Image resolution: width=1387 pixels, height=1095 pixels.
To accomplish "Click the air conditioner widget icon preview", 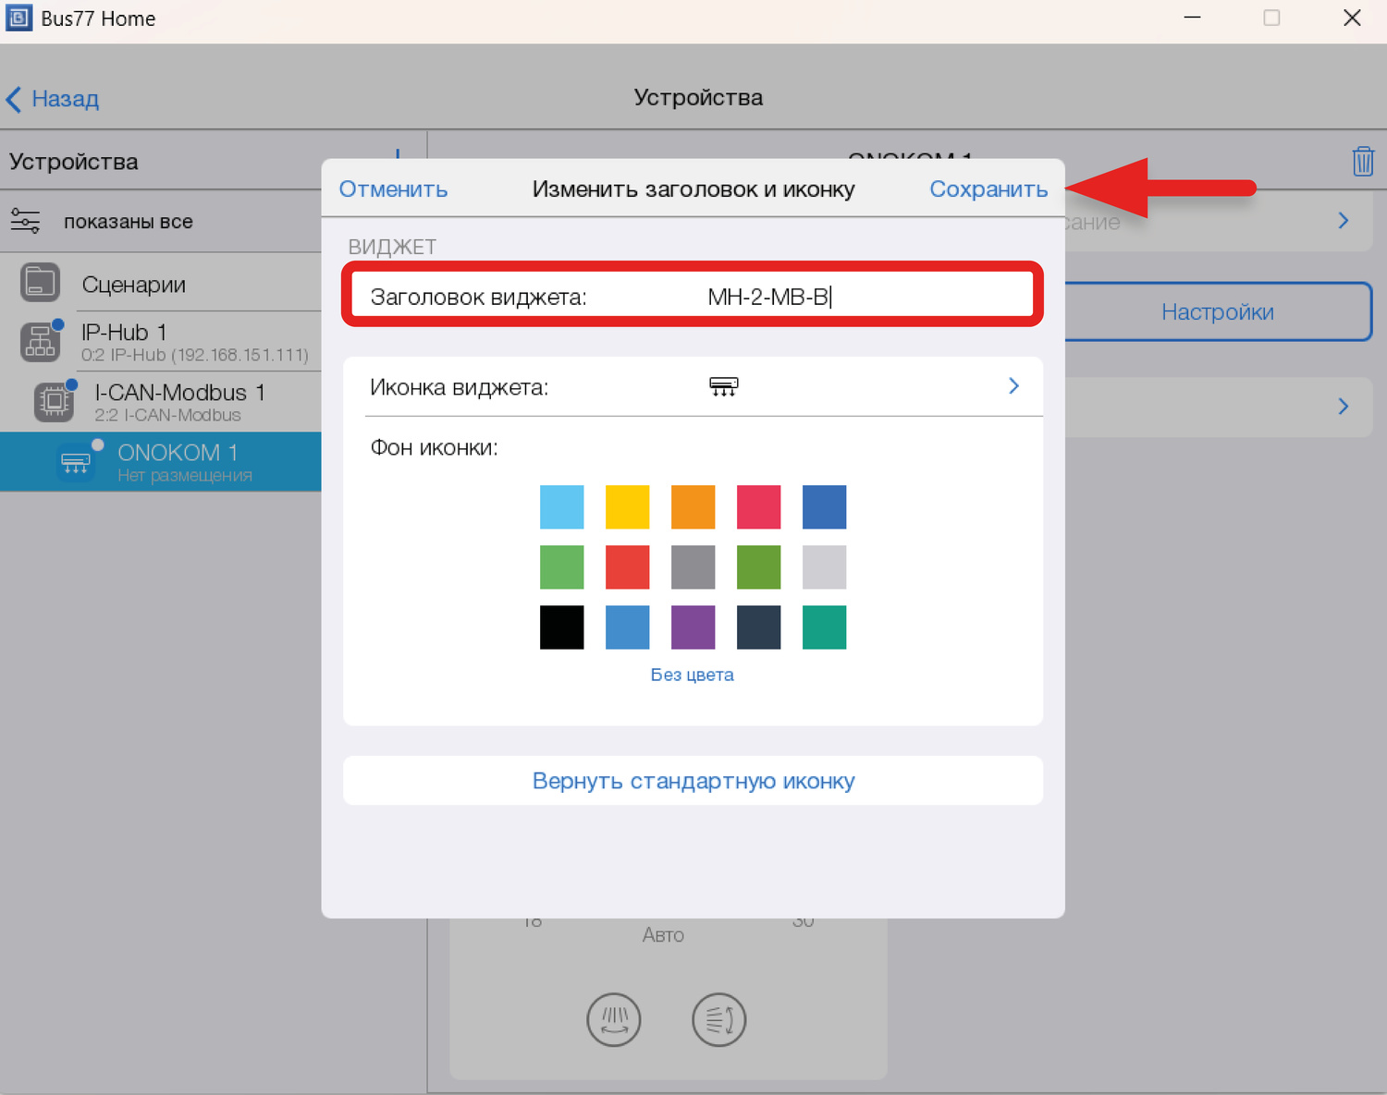I will click(x=723, y=386).
